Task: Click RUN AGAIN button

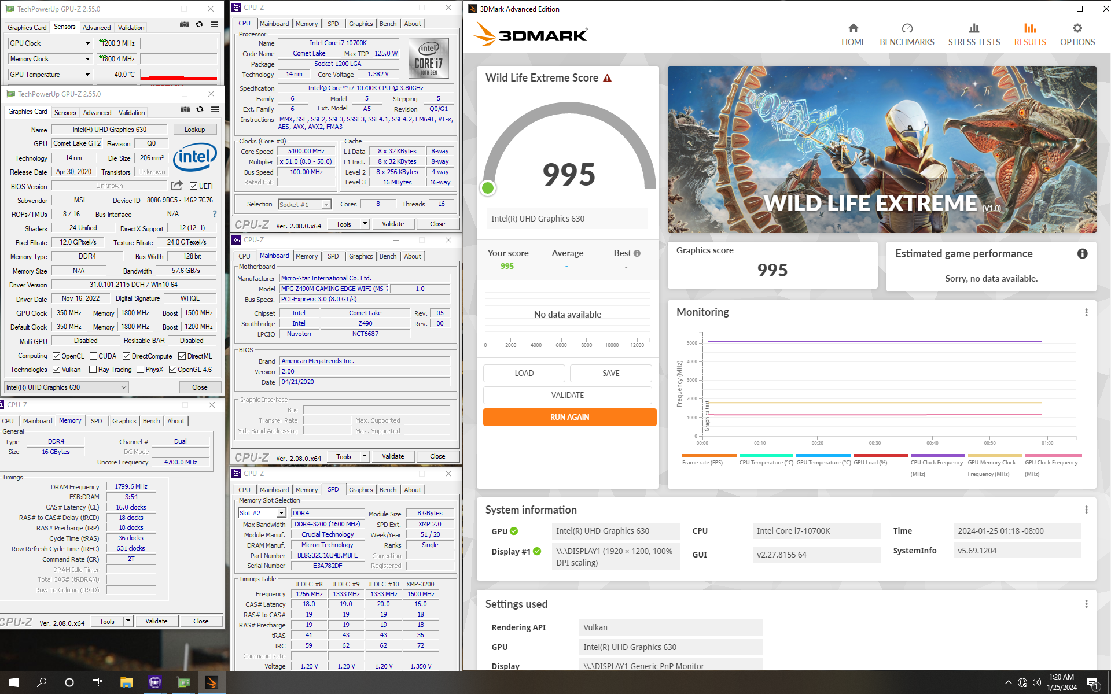Action: (x=569, y=417)
